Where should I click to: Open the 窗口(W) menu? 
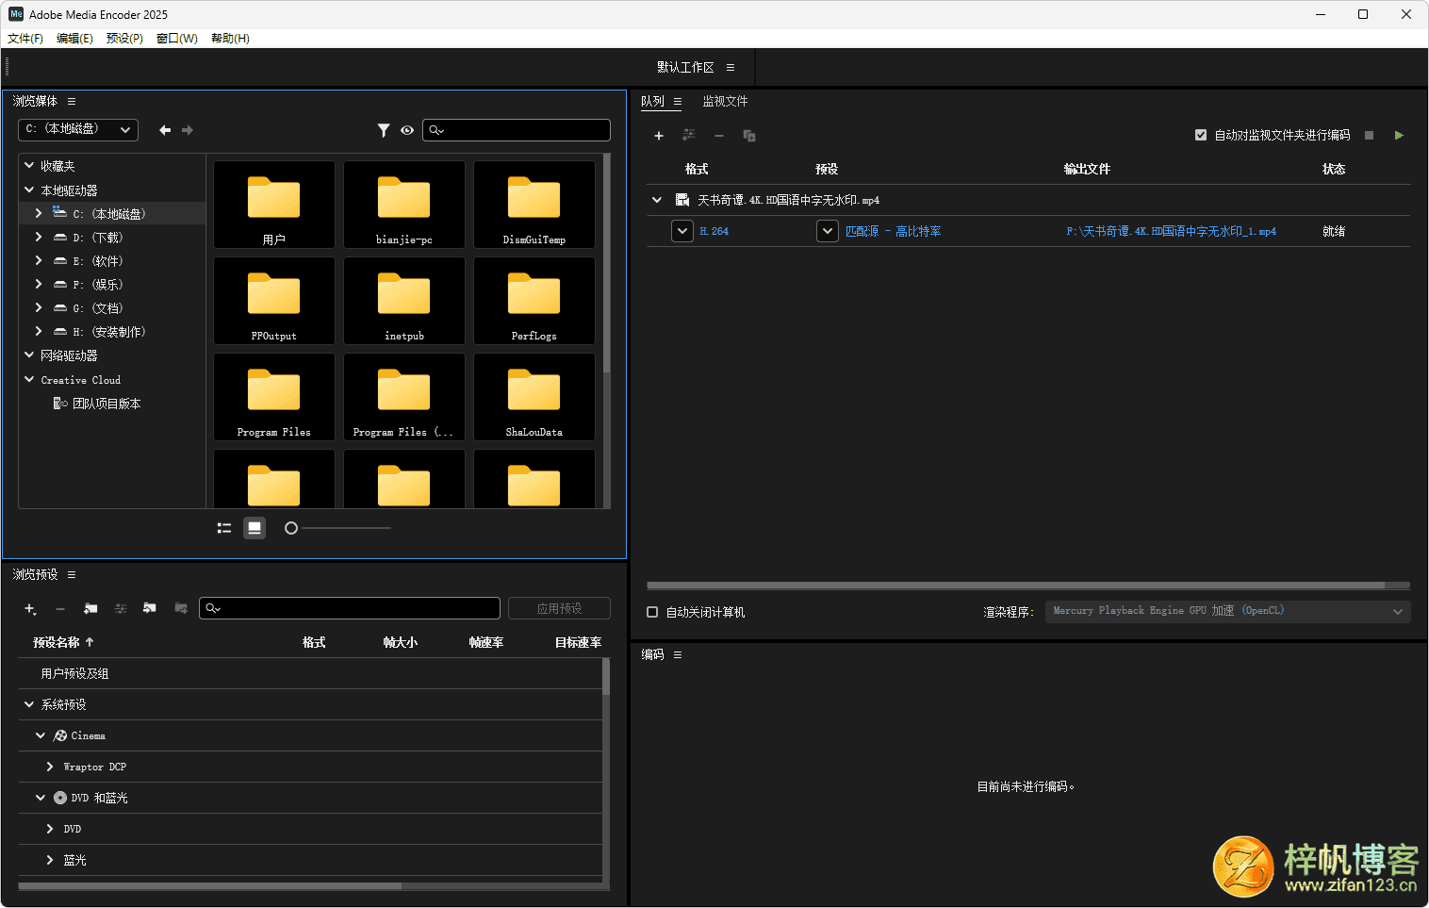coord(177,39)
